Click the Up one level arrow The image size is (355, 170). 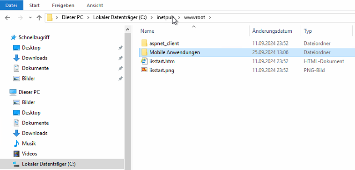39,18
